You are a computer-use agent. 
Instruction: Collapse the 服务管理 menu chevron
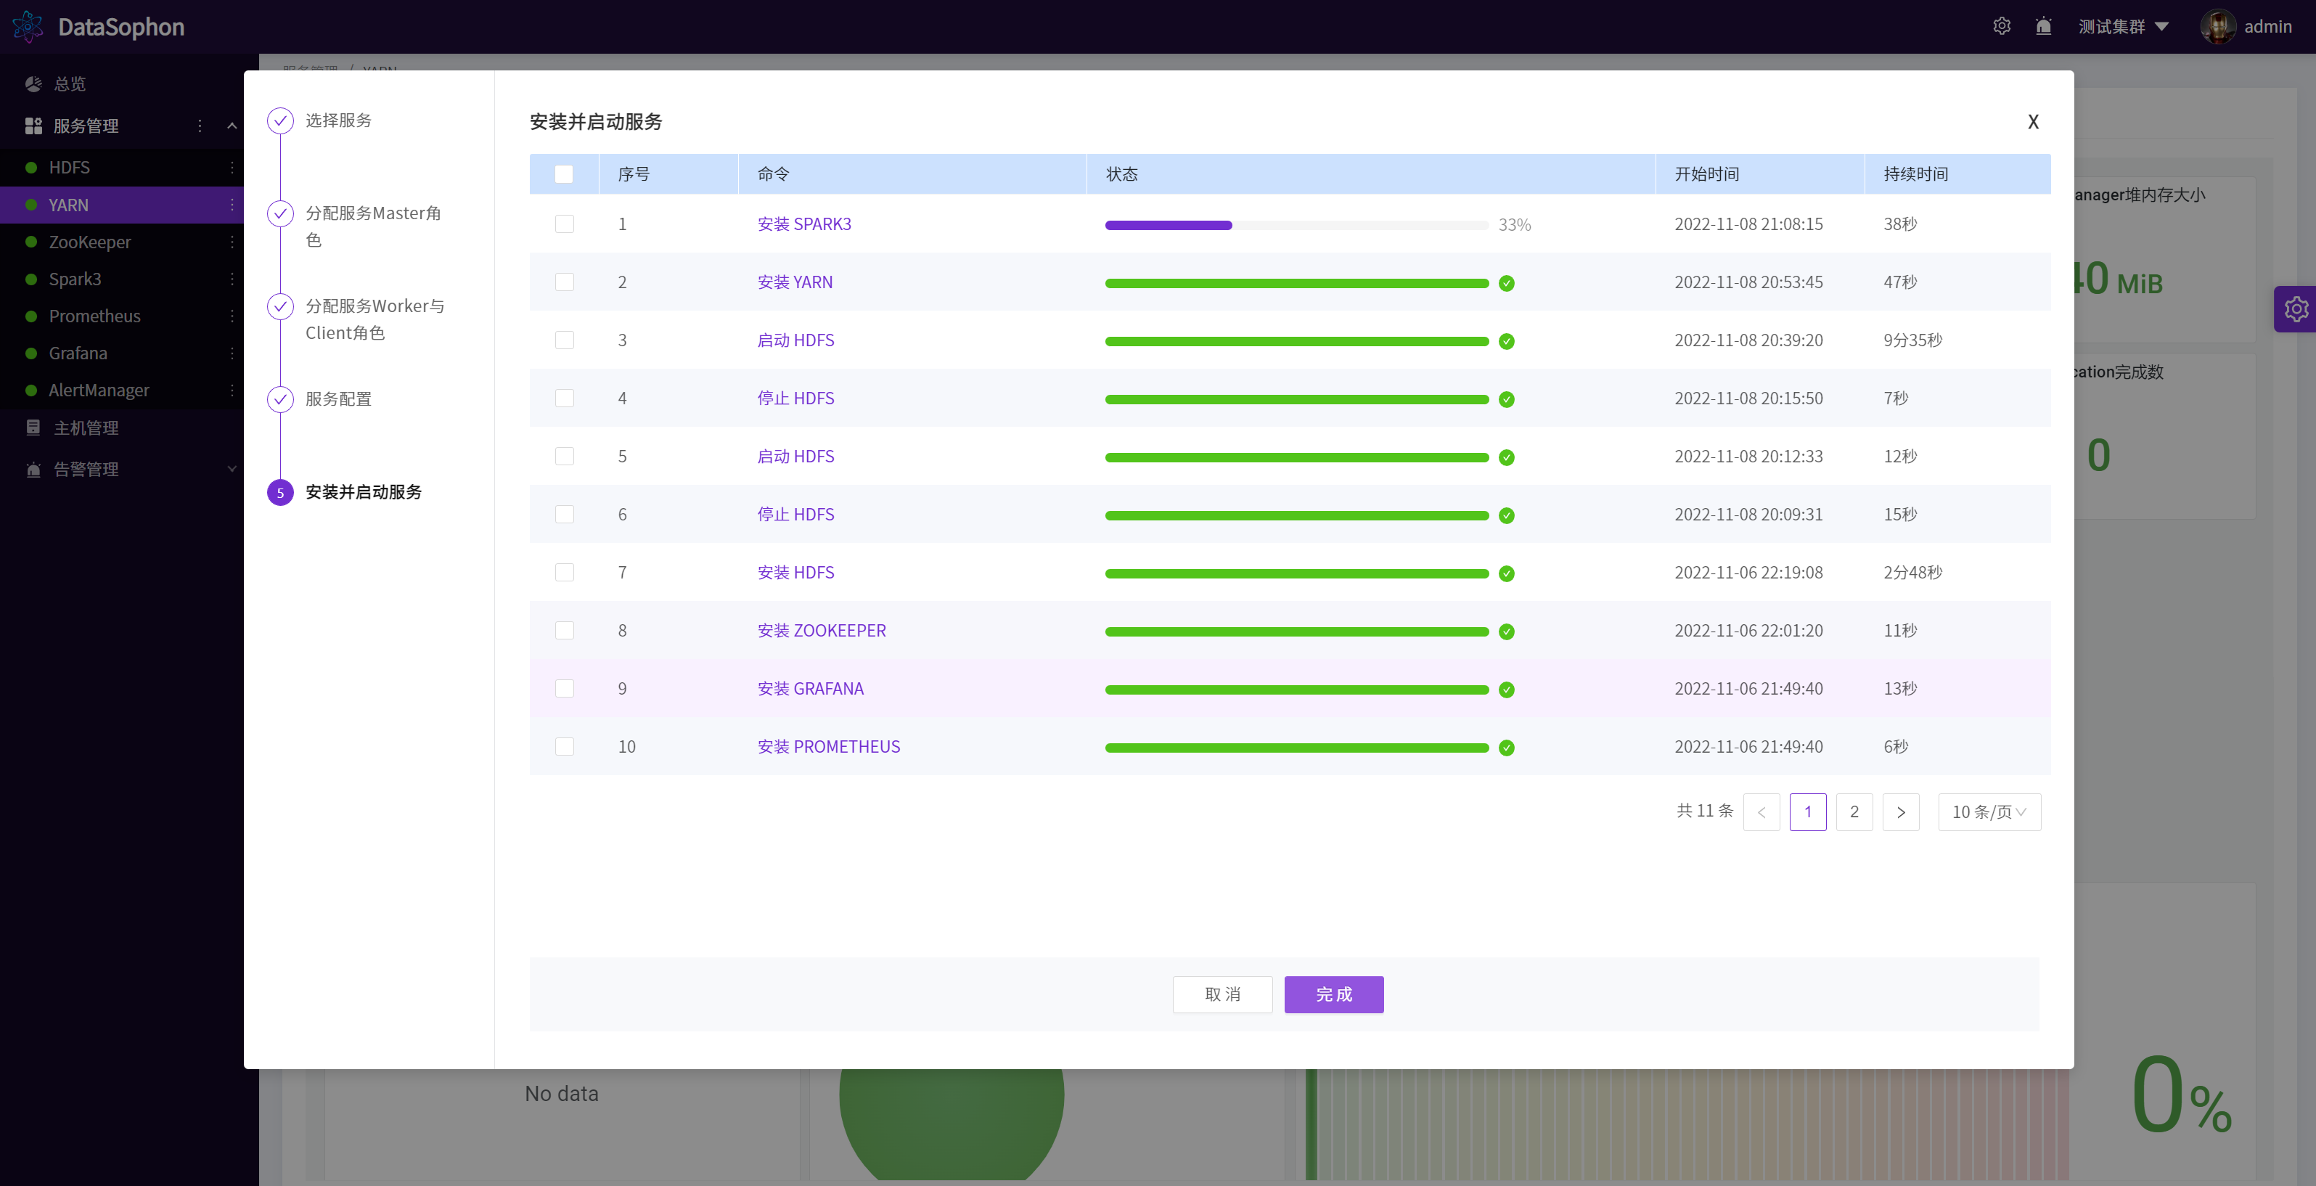pyautogui.click(x=232, y=126)
